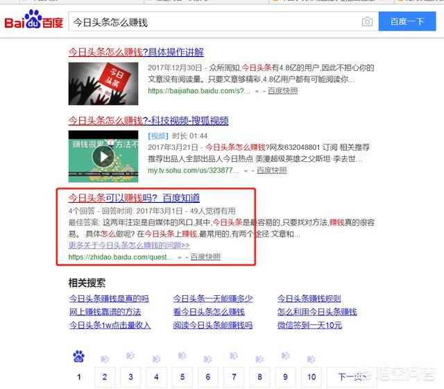444x389 pixels.
Task: Go to results page 7
Action: [x=234, y=377]
